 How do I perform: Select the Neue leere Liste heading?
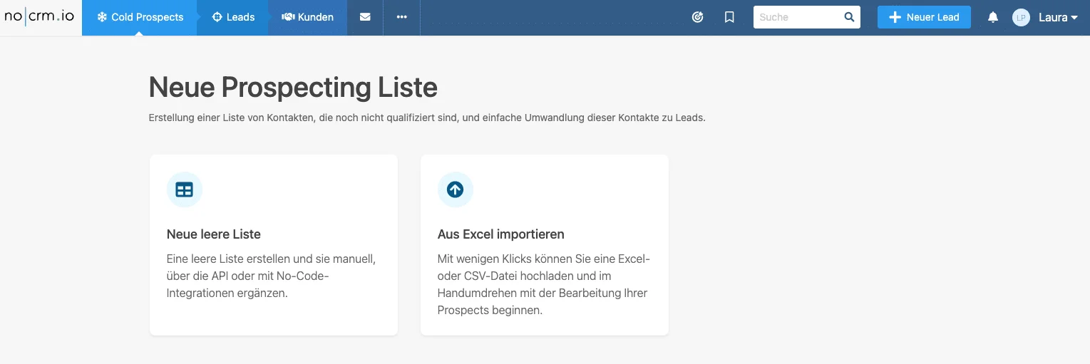(214, 234)
